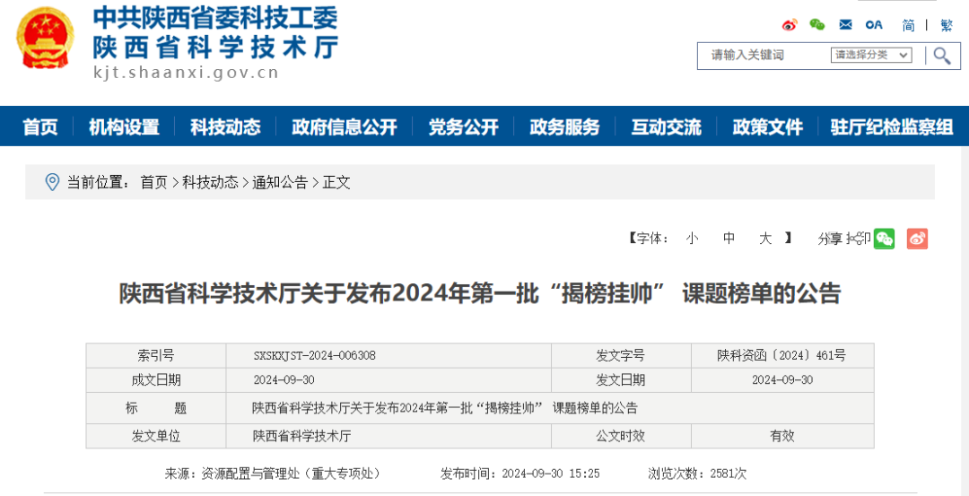Go to 科技动态 in breadcrumb

(210, 182)
